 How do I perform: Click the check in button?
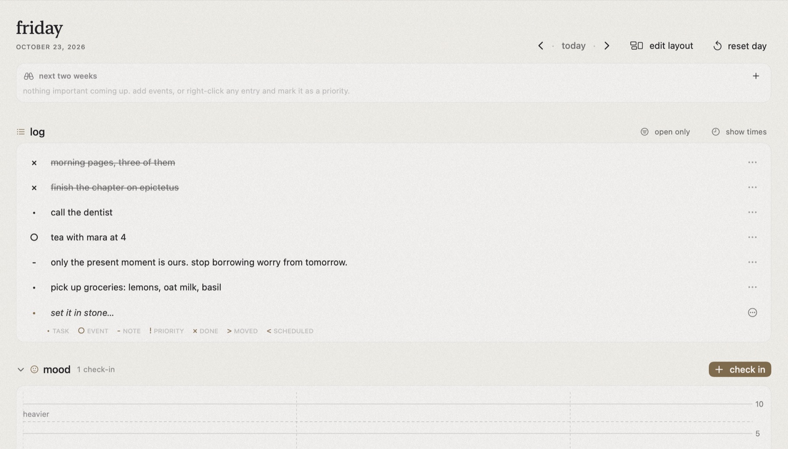740,369
